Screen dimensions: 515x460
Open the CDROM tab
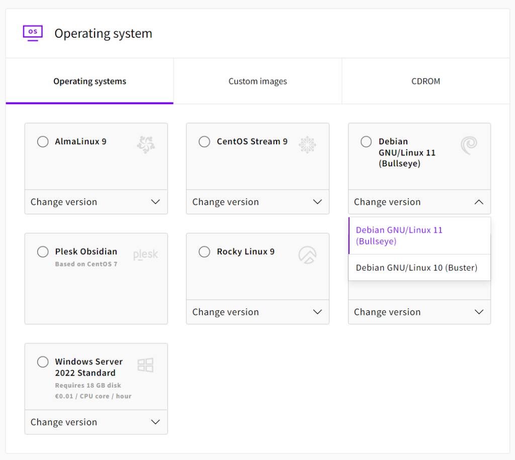(x=425, y=81)
